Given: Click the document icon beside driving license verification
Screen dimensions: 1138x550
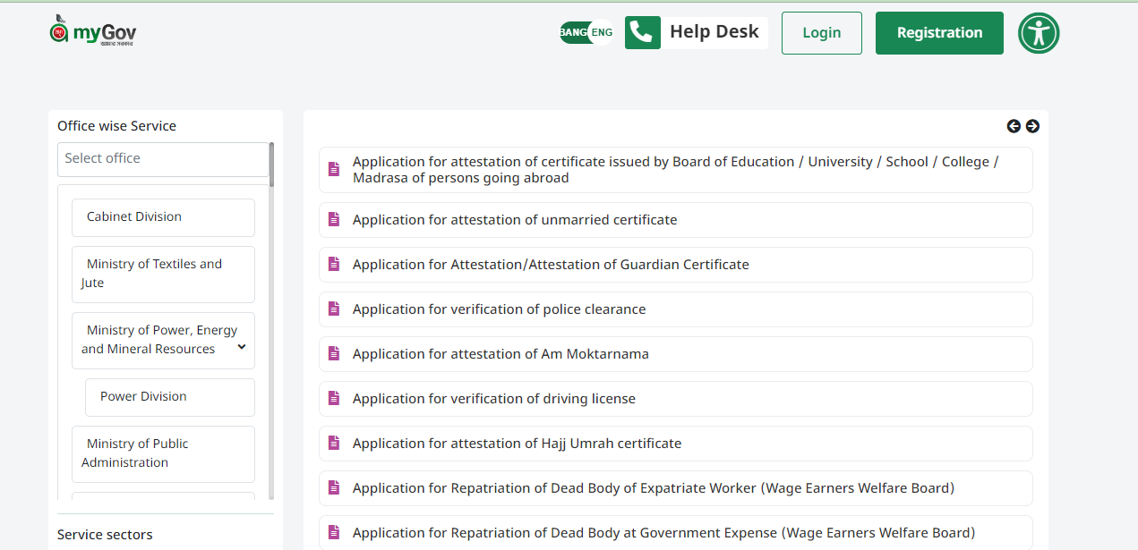Looking at the screenshot, I should tap(334, 398).
